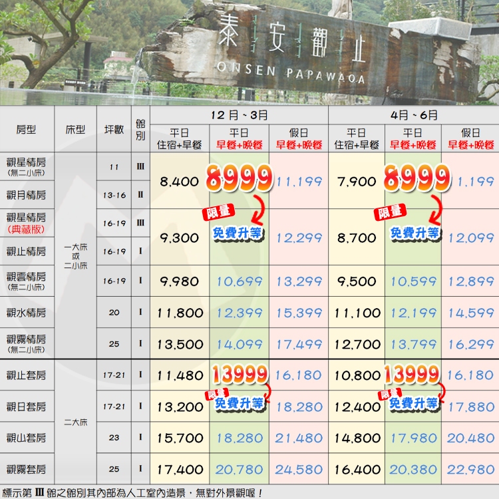Click the 14,599 price
Viewport: 499px width, 499px height.
(x=471, y=313)
